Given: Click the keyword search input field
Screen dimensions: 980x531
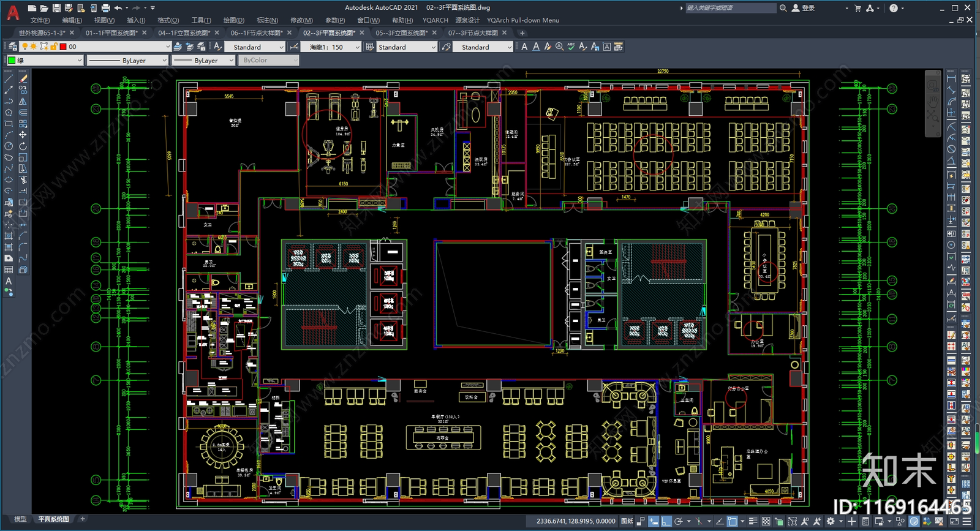Looking at the screenshot, I should [730, 8].
